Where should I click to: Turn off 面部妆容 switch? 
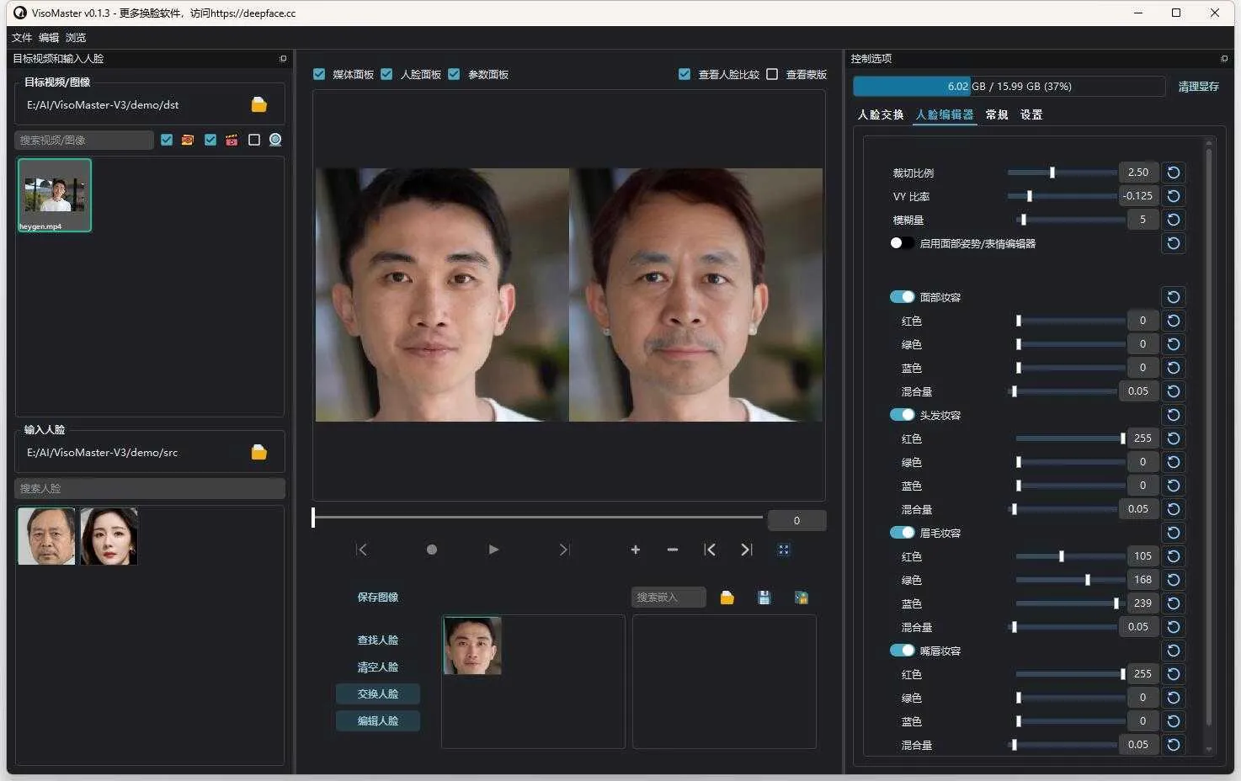[x=902, y=297]
